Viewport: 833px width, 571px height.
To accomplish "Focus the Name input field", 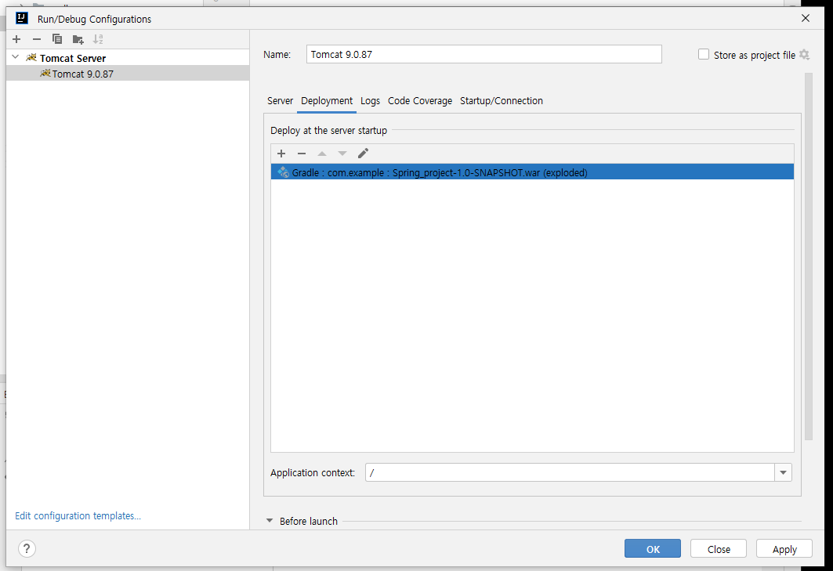I will pyautogui.click(x=484, y=54).
